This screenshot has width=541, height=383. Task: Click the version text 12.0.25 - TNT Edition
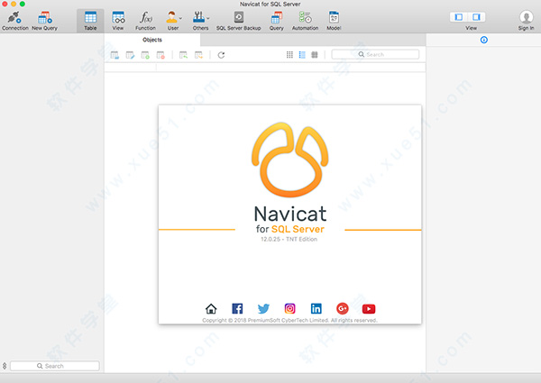coord(289,239)
